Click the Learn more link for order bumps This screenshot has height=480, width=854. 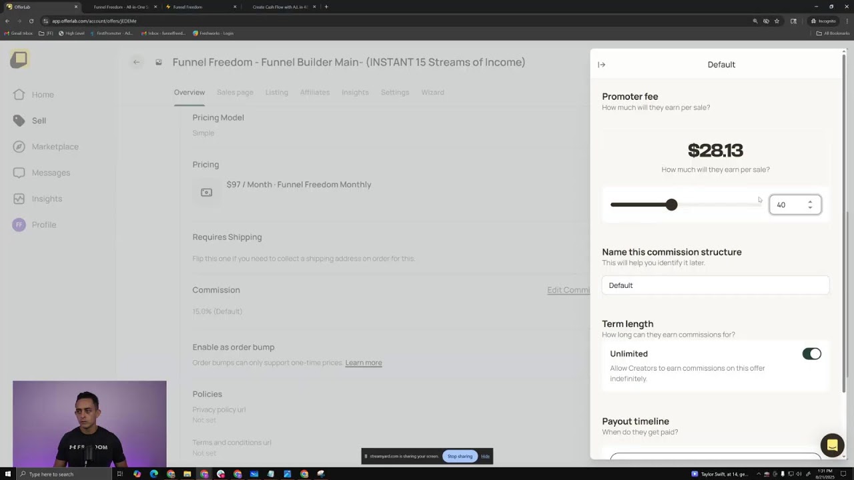(364, 363)
